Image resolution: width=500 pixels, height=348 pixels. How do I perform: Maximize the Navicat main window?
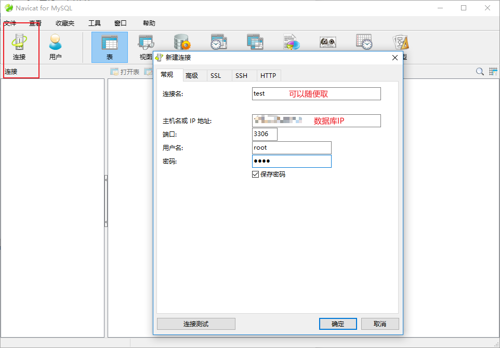tap(464, 8)
